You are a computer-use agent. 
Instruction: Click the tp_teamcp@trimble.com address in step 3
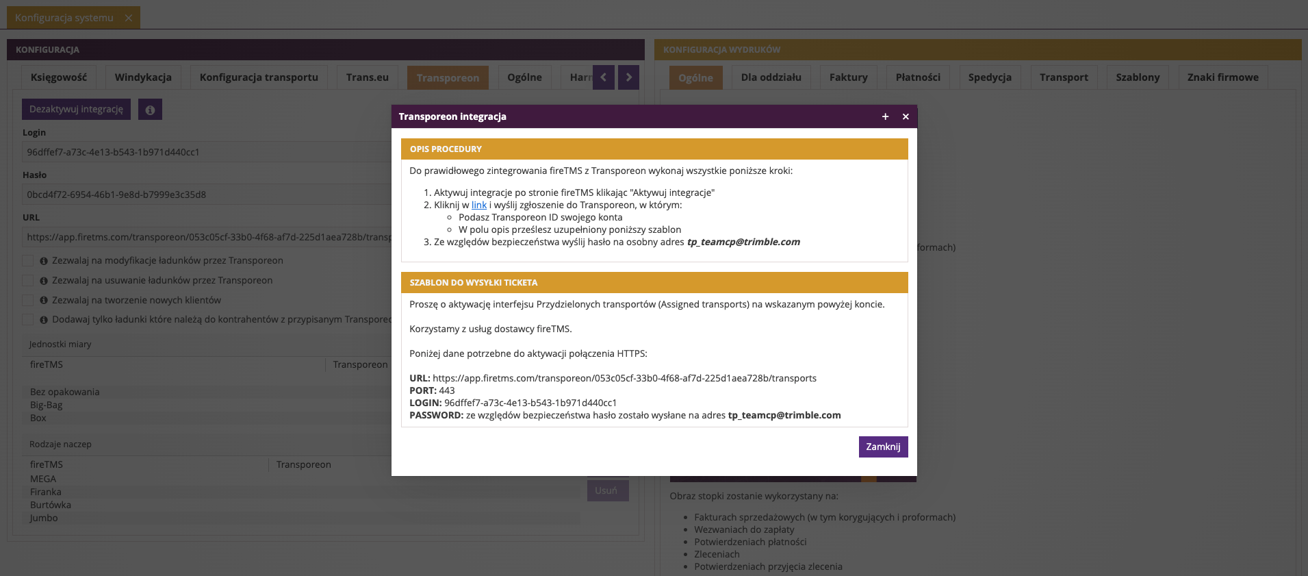pos(743,242)
